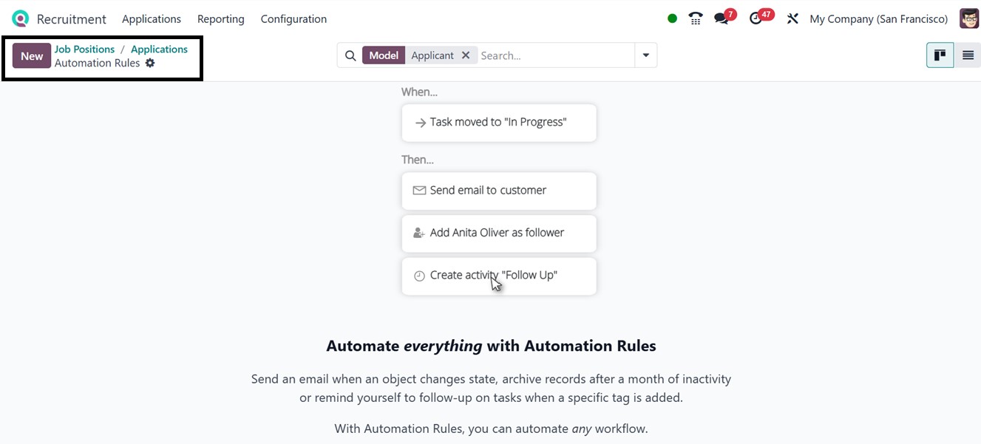Switch to list view
This screenshot has height=444, width=981.
point(968,55)
